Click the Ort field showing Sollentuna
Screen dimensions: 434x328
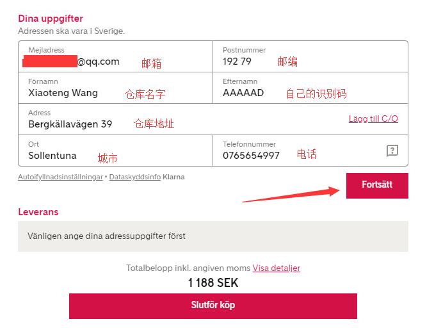[x=115, y=151]
